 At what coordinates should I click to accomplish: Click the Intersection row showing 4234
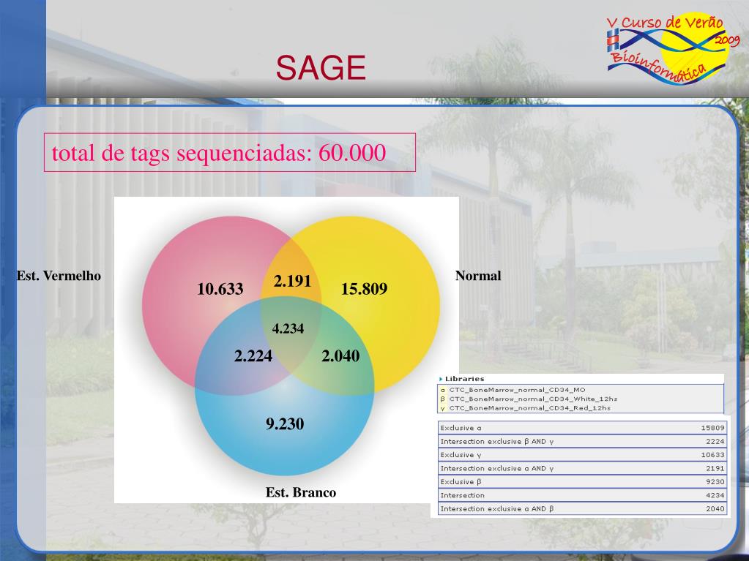[x=582, y=495]
